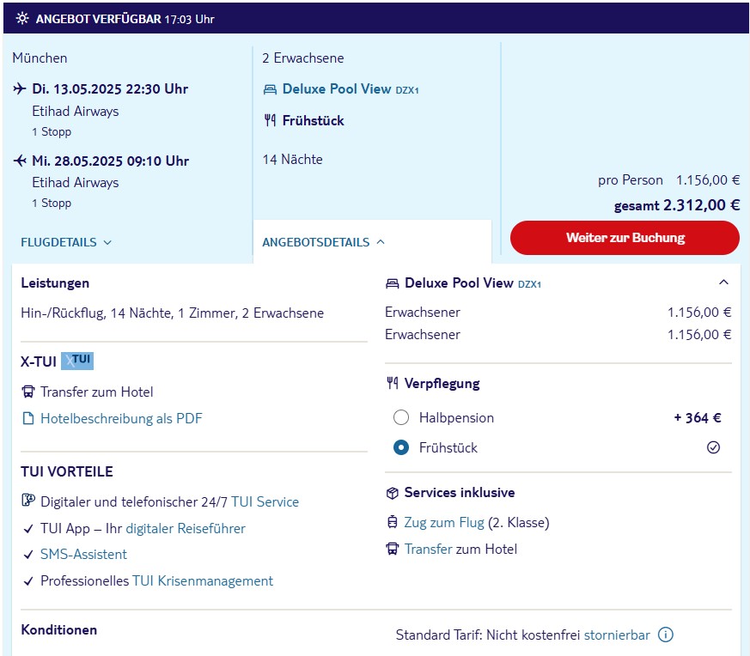Click the return date 'Mi. 28.05.2025 09:10 Uhr'
Screen dimensions: 750x656
pos(111,161)
